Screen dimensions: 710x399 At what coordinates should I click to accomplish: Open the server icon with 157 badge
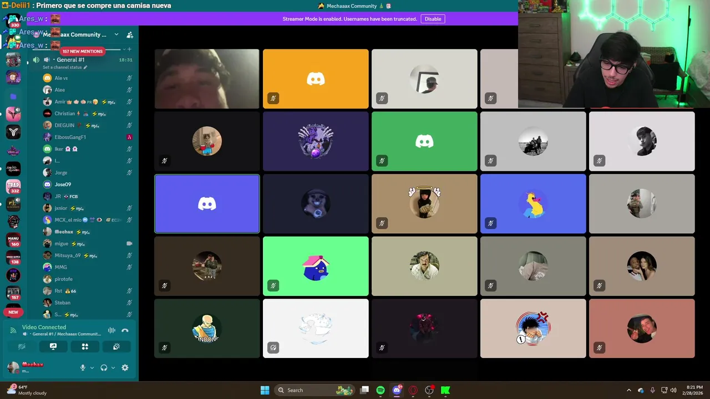13,293
